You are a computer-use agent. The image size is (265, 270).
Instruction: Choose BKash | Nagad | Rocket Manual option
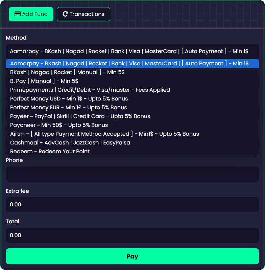click(x=132, y=72)
